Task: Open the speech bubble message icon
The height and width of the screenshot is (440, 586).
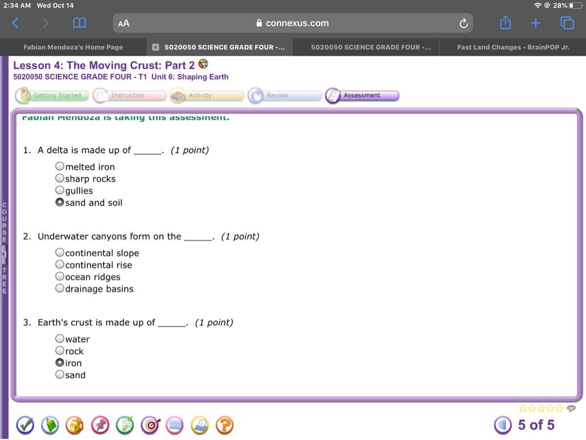Action: coord(175,425)
